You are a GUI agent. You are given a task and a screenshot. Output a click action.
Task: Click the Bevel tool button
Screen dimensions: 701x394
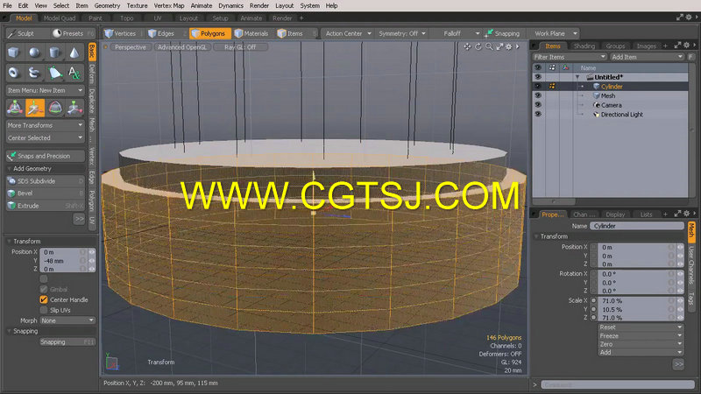tap(46, 193)
